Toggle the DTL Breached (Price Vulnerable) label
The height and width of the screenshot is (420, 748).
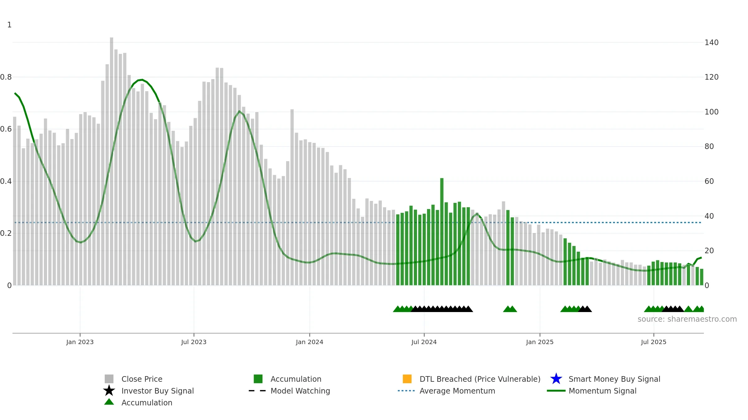[480, 379]
